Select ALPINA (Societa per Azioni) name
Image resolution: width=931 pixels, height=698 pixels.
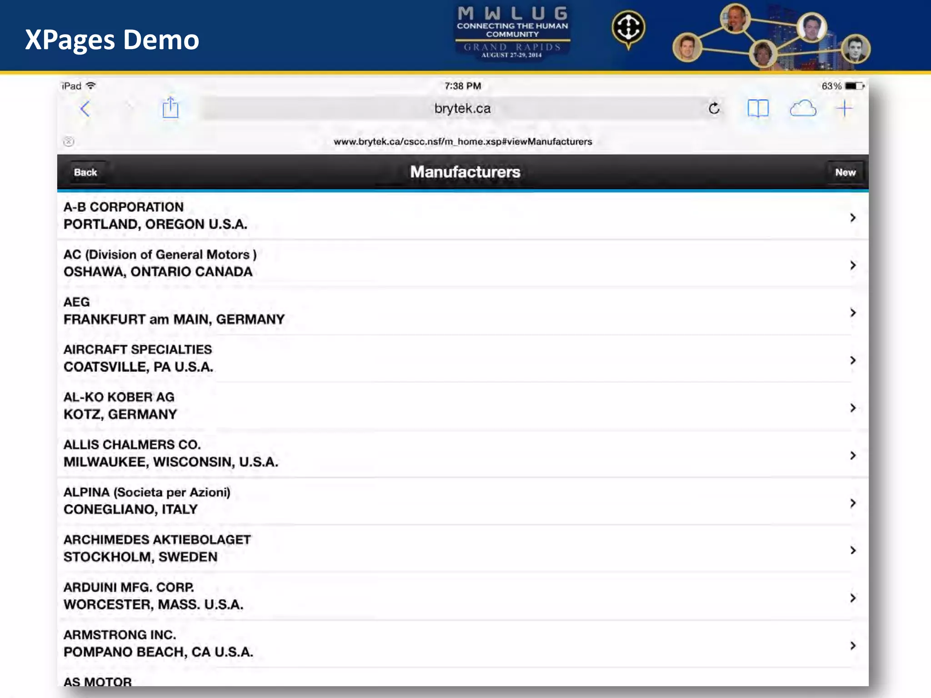[x=147, y=492]
